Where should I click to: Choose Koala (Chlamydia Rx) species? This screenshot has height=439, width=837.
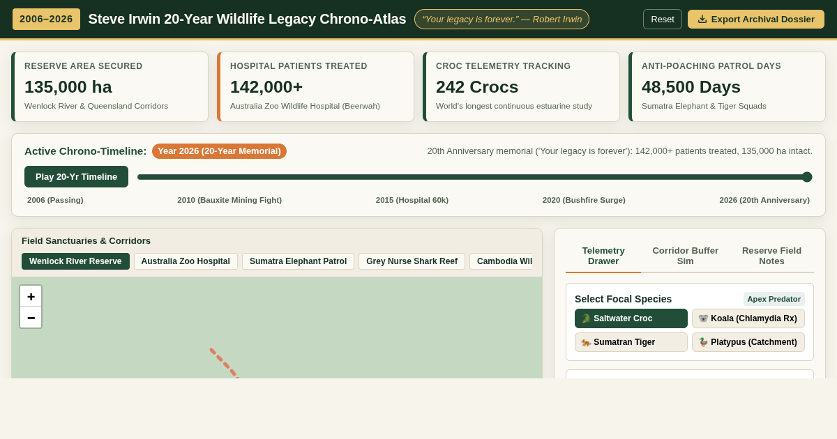(x=748, y=318)
